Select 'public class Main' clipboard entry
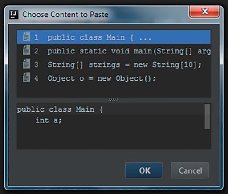228x194 pixels. (x=114, y=37)
